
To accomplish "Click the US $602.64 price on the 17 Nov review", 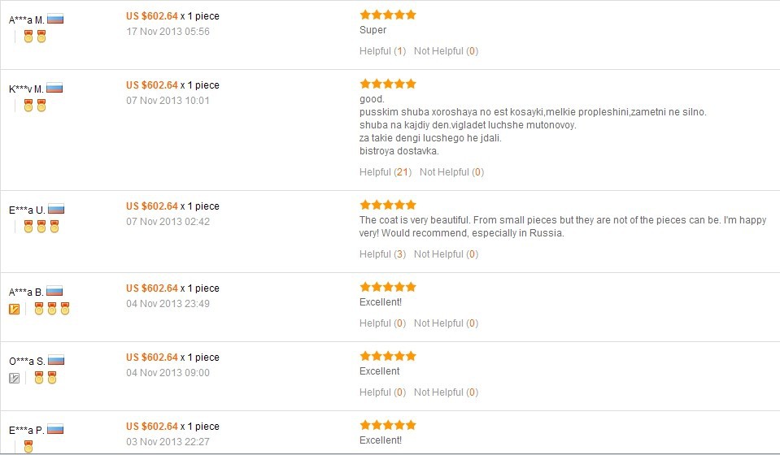I will [x=151, y=16].
